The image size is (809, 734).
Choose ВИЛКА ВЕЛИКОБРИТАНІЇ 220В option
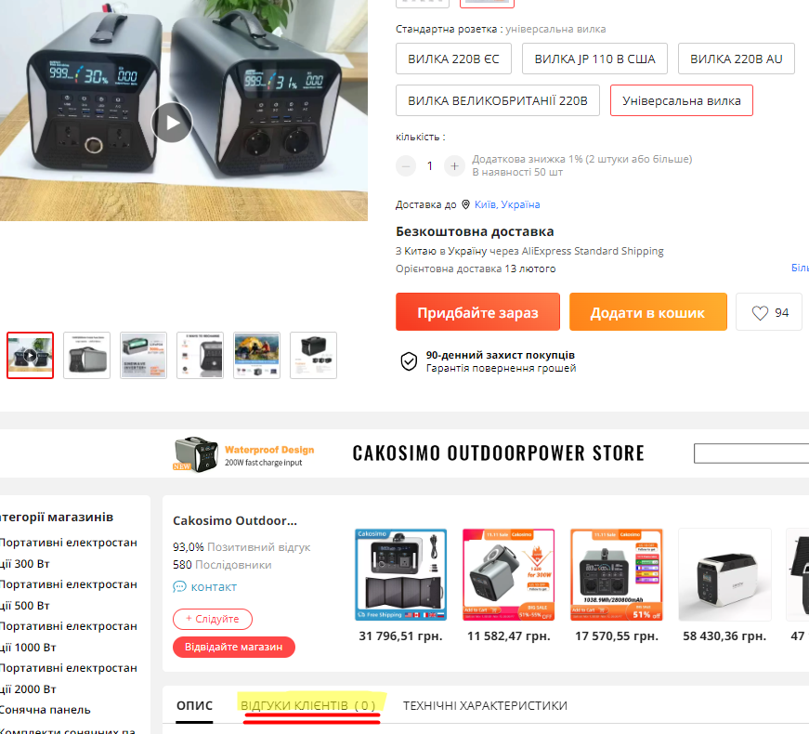click(x=497, y=100)
